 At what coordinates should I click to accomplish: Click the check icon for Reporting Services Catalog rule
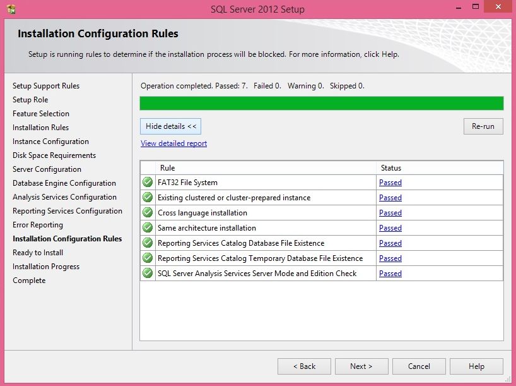pyautogui.click(x=147, y=243)
